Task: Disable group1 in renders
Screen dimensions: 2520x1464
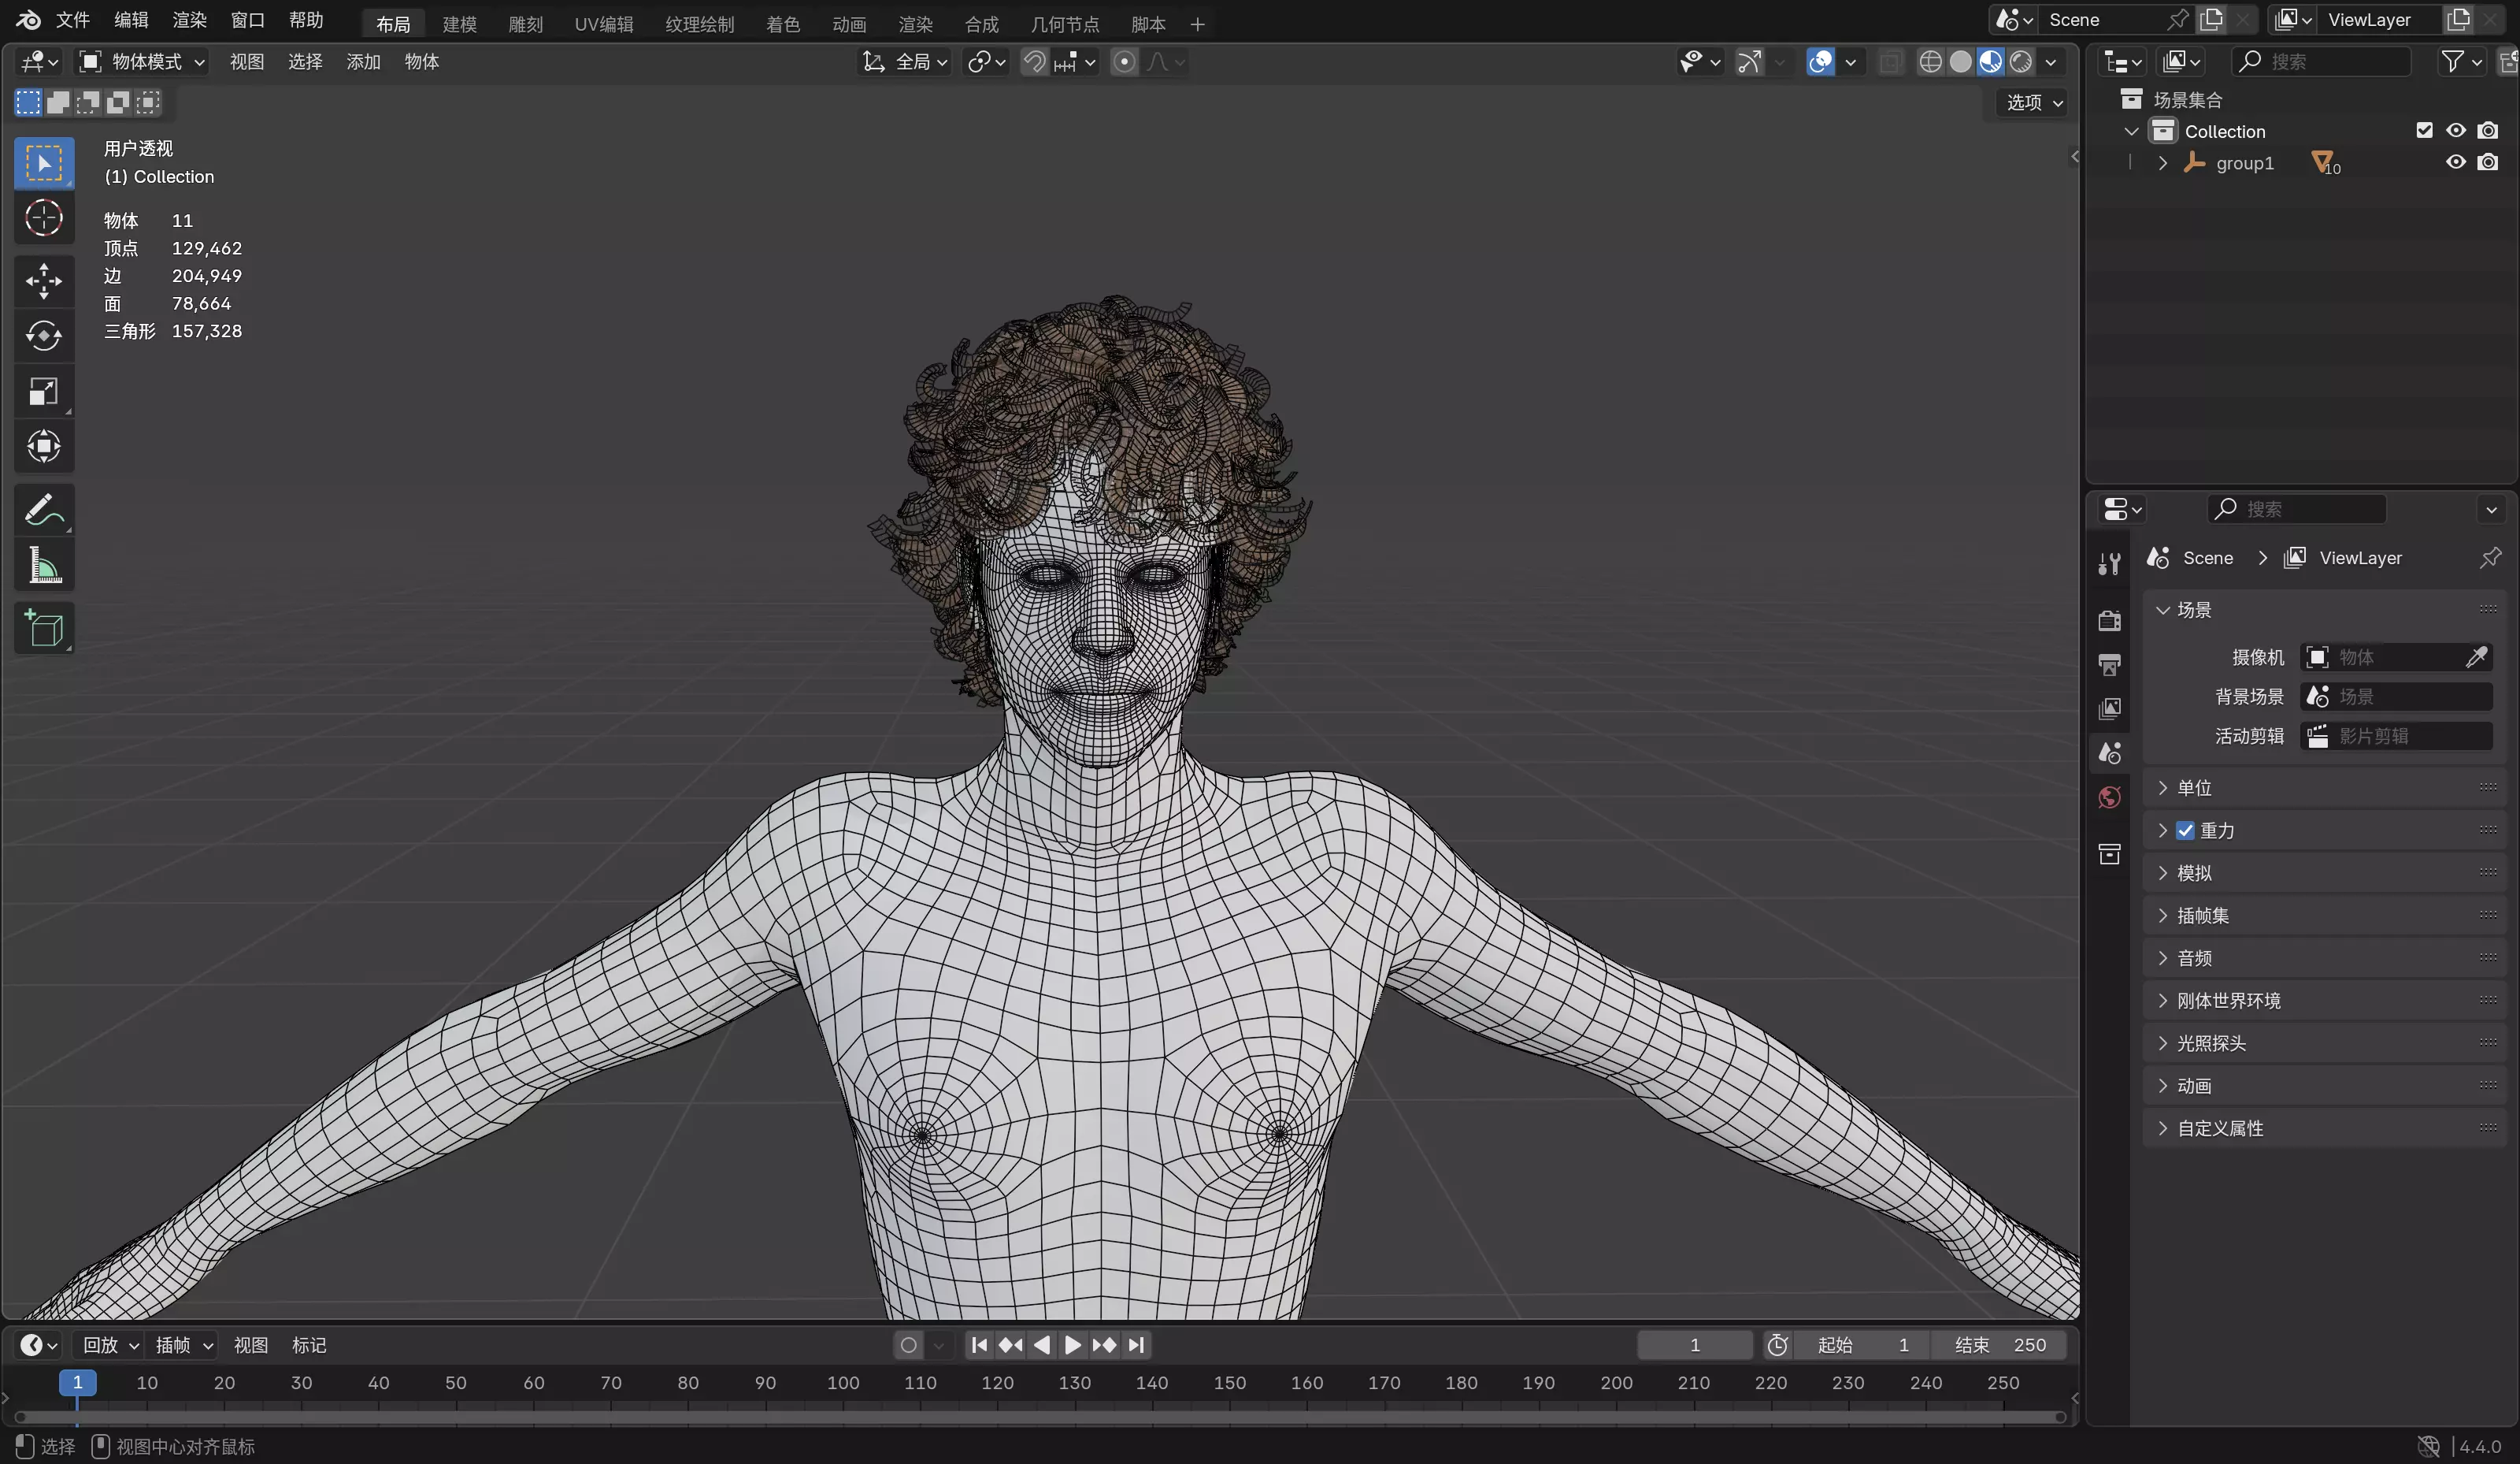Action: click(x=2488, y=162)
